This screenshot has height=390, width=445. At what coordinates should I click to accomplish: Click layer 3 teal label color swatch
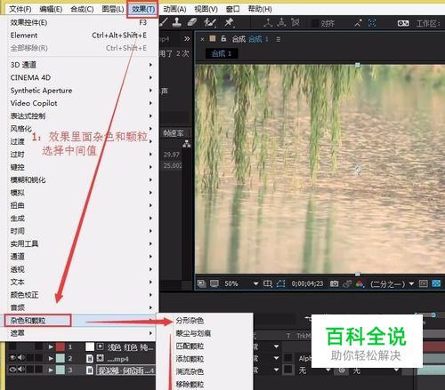click(61, 370)
